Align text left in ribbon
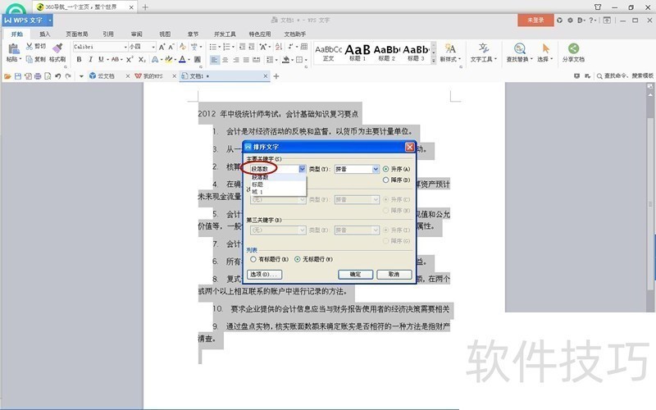 [x=214, y=60]
